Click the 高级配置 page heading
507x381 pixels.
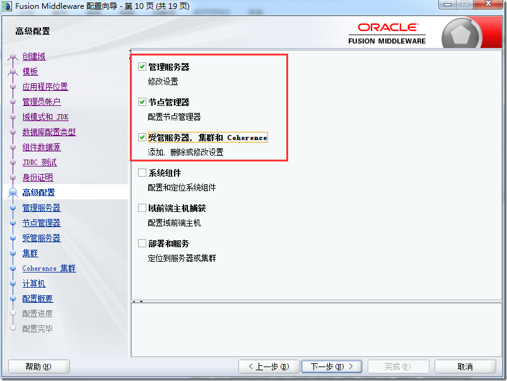click(x=33, y=31)
